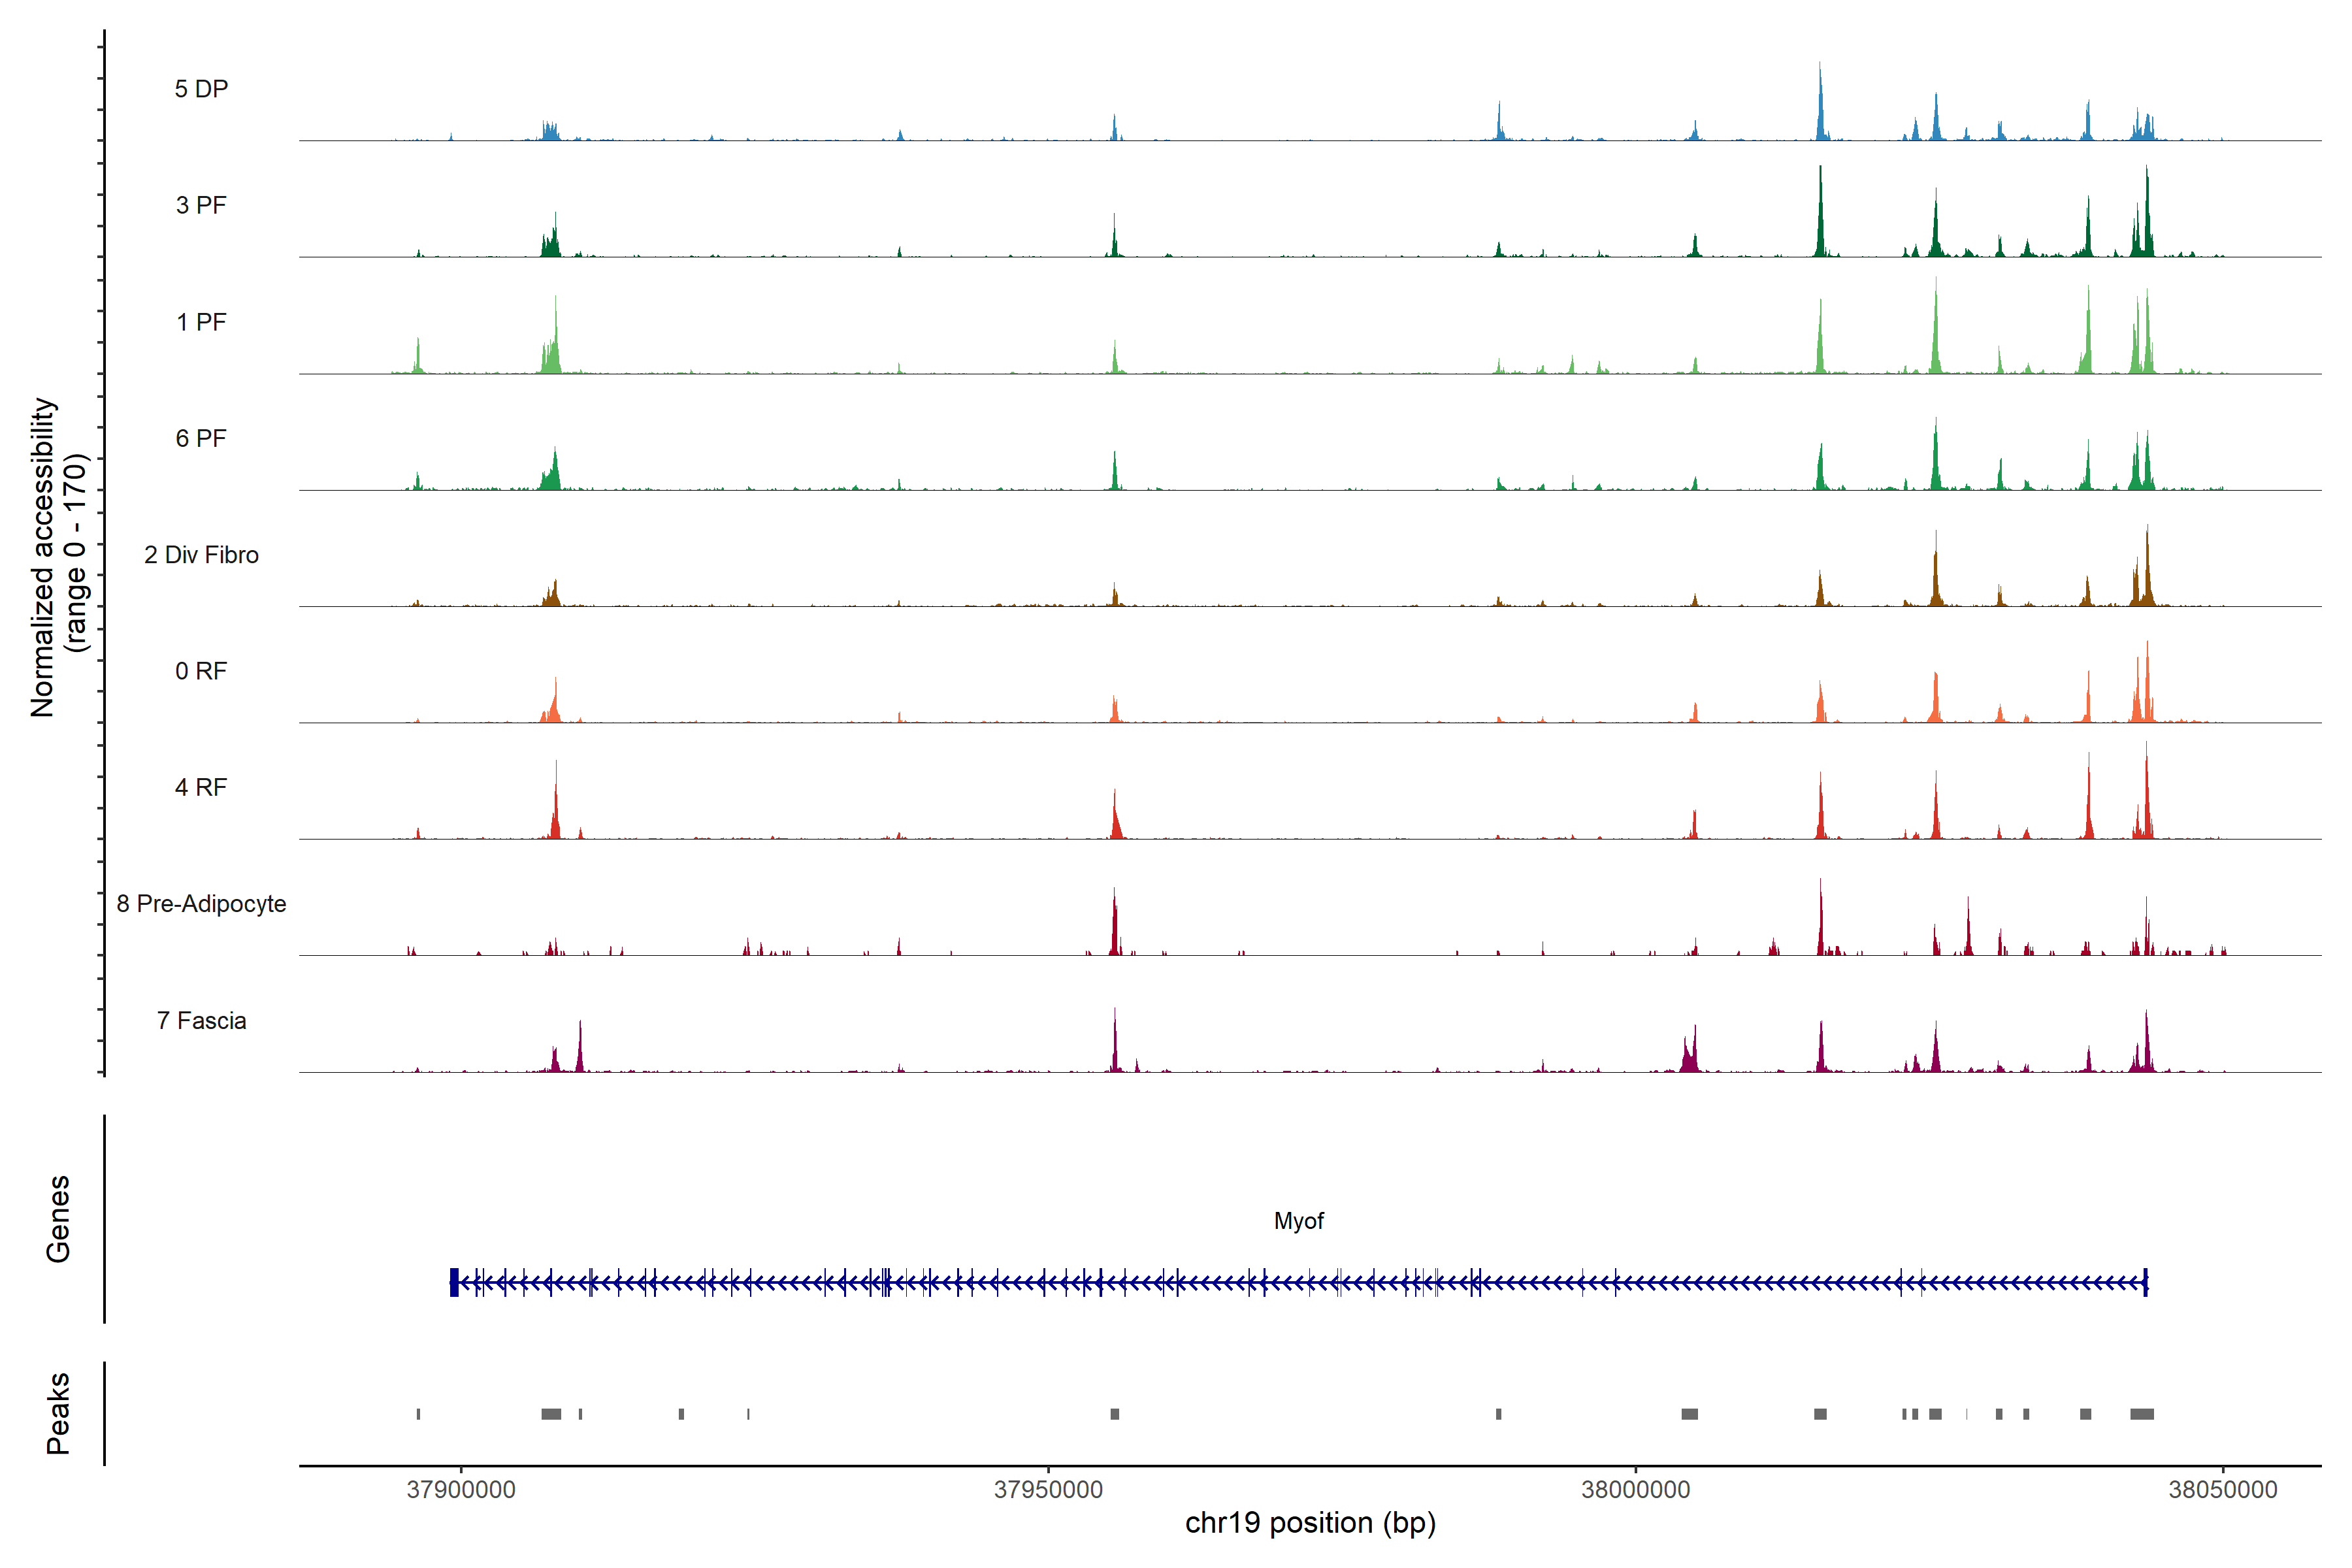
Task: Click the 6 PF track label
Action: click(201, 438)
